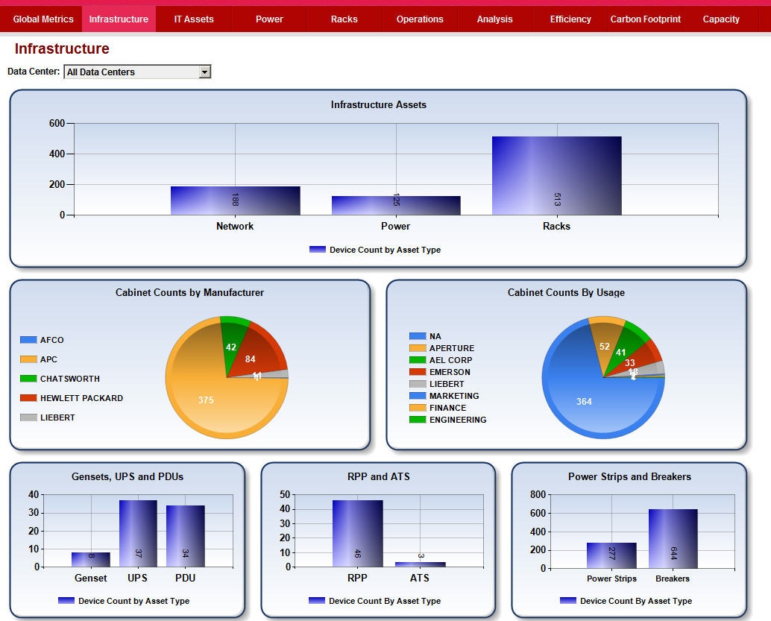Screen dimensions: 771x621
Task: Expand the Data Center dropdown
Action: [x=205, y=72]
